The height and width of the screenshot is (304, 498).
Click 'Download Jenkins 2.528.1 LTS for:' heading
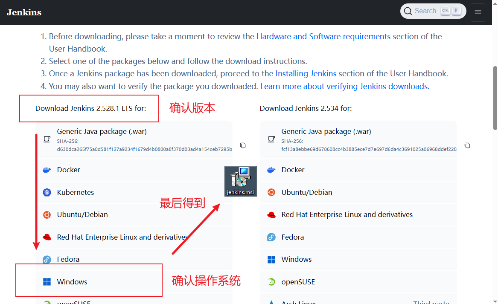click(90, 109)
